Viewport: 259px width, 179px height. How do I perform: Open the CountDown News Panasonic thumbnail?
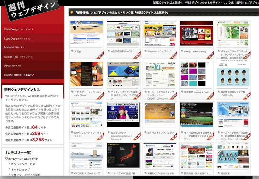click(123, 115)
